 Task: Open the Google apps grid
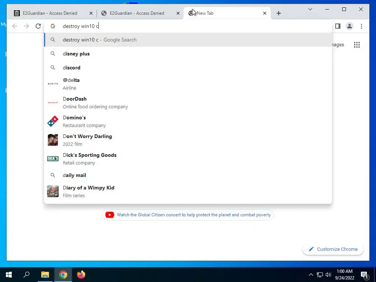coord(357,44)
